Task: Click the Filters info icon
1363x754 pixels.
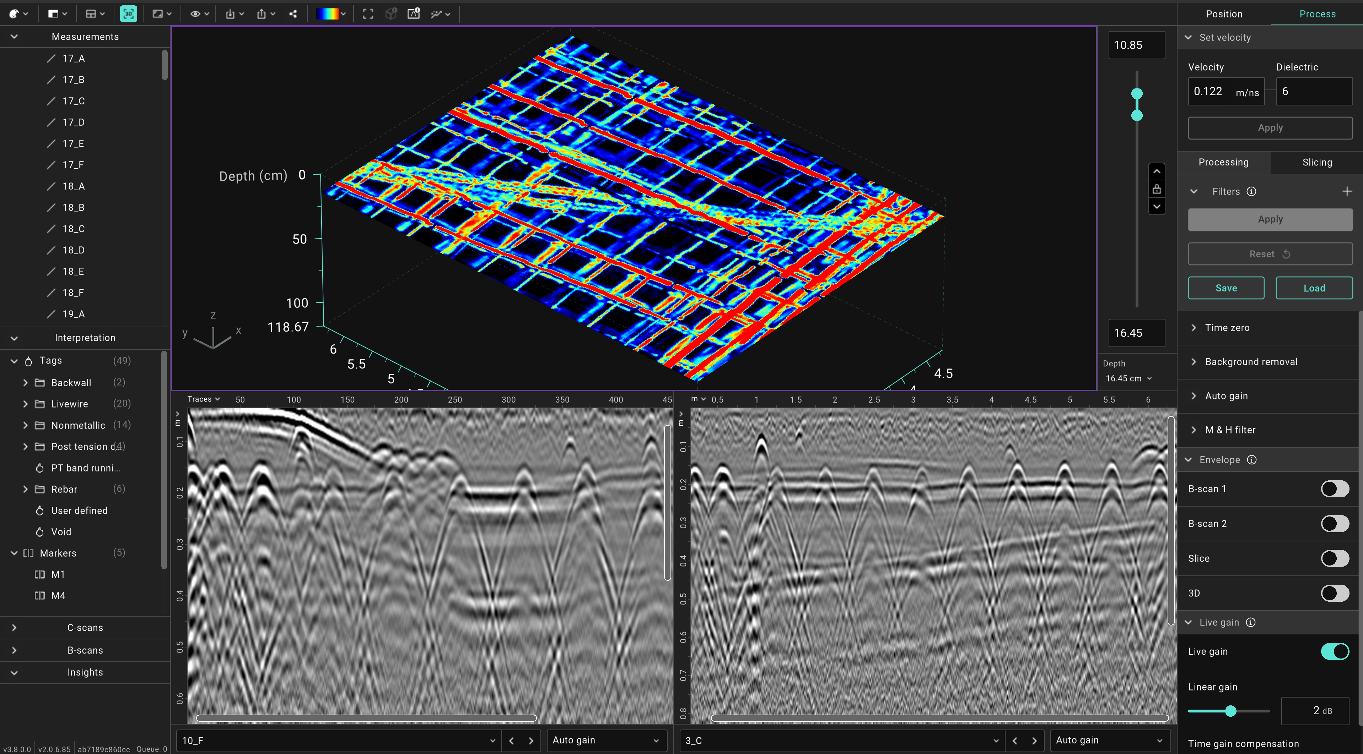Action: [x=1251, y=191]
